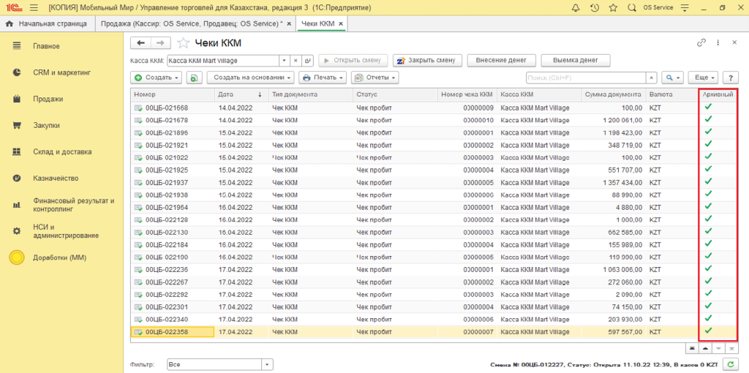
Task: Open the 1C main menu hamburger icon
Action: (34, 7)
